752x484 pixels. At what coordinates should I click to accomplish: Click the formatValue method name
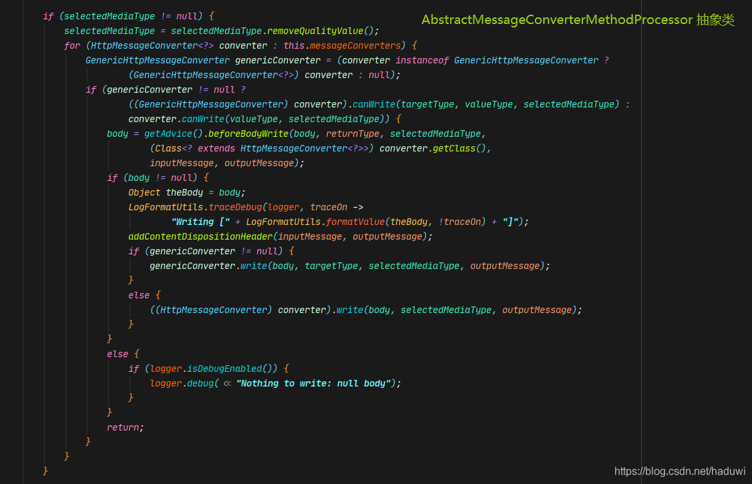point(355,222)
